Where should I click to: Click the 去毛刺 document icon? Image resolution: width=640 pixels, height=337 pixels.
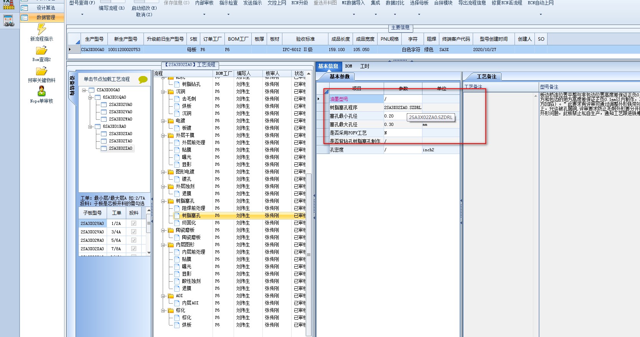pos(177,99)
